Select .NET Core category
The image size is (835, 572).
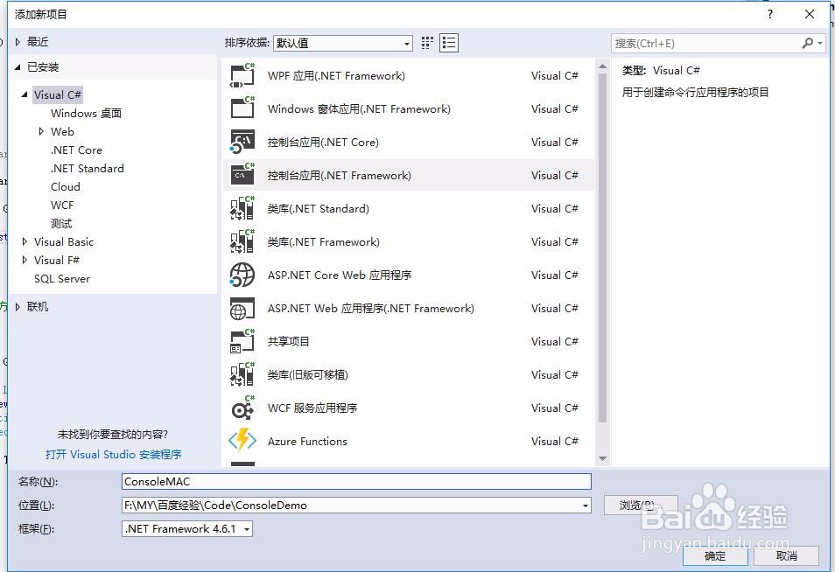[x=76, y=150]
